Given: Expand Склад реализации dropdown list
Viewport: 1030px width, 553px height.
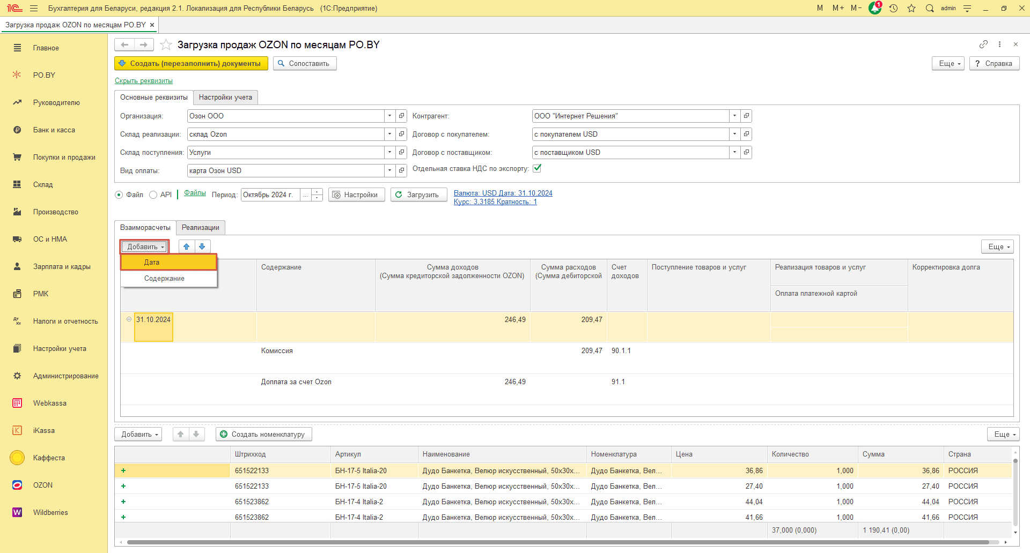Looking at the screenshot, I should 390,134.
